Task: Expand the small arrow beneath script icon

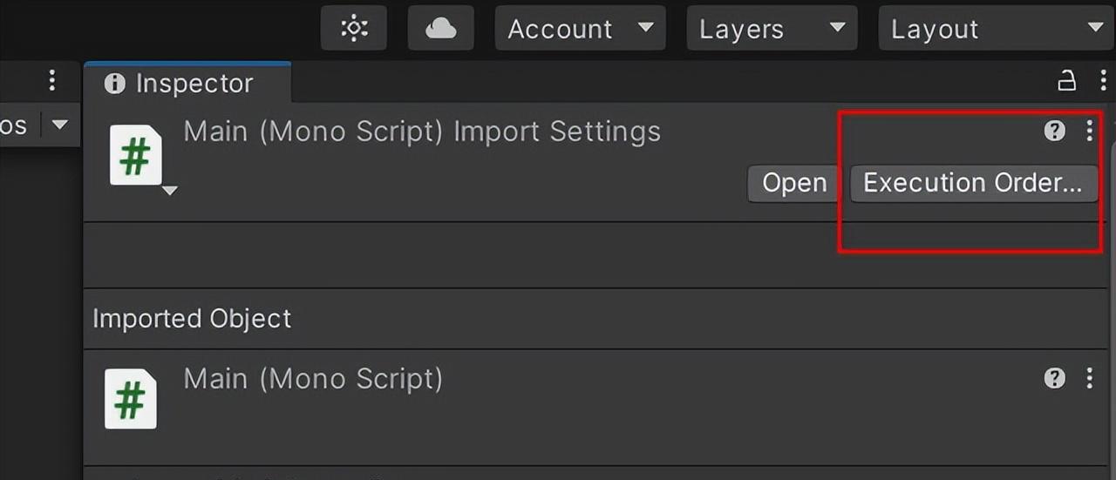Action: (x=169, y=190)
